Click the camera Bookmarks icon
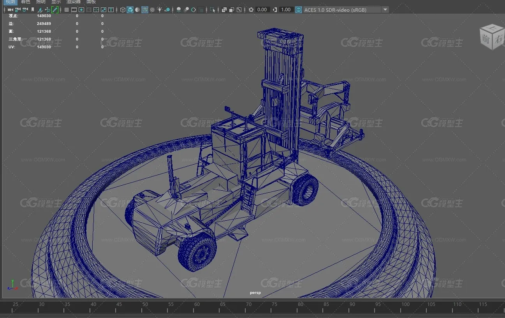505x318 pixels. [33, 10]
